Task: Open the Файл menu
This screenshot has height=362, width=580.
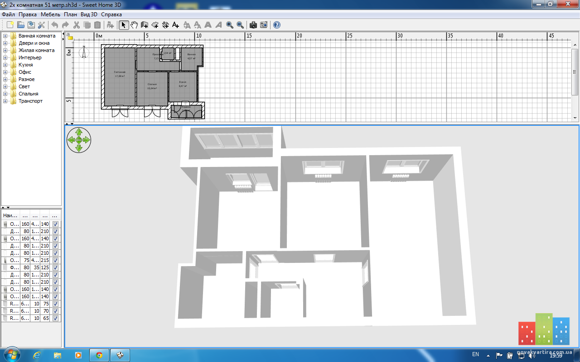Action: coord(8,14)
